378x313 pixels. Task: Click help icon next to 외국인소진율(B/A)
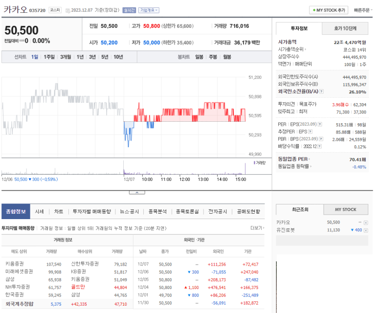pyautogui.click(x=321, y=91)
